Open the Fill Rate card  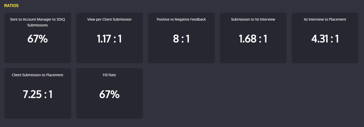(x=110, y=93)
